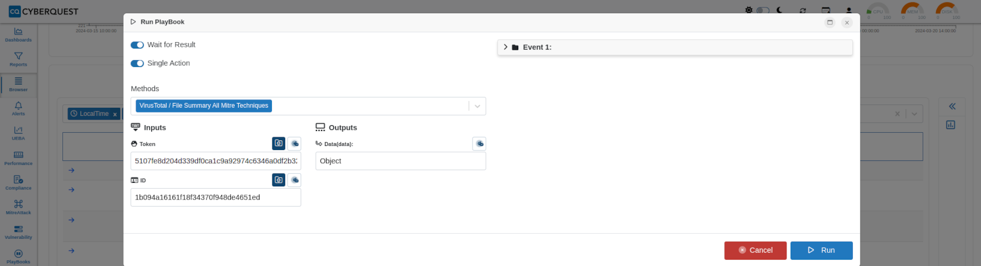Click the camera icon beside ID
981x266 pixels.
tap(279, 180)
